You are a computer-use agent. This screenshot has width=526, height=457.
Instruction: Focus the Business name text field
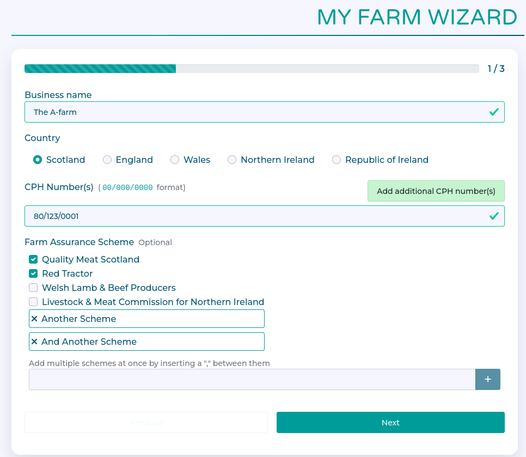click(x=256, y=112)
